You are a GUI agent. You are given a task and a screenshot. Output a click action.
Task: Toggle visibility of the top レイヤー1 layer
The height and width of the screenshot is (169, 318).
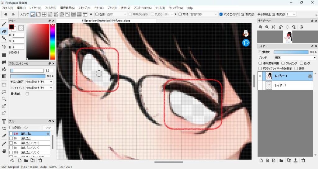(x=260, y=76)
